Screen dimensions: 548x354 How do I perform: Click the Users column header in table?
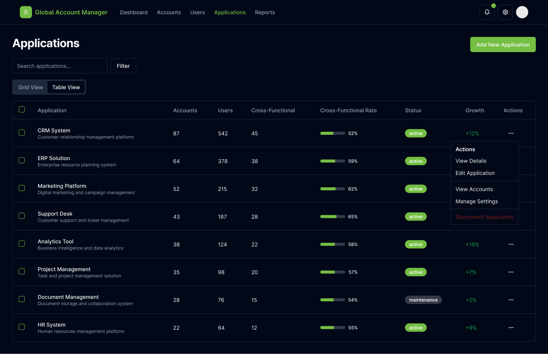225,110
